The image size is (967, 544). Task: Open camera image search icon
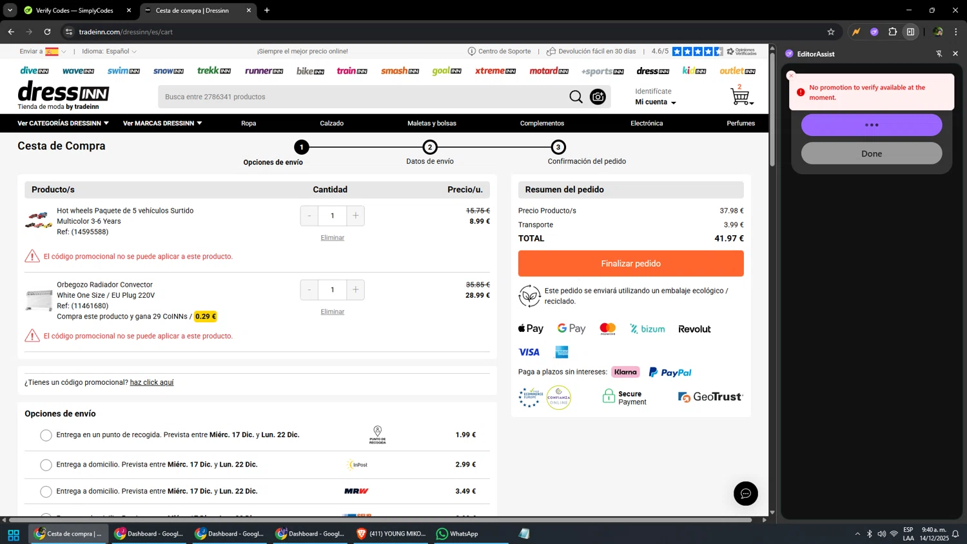598,97
